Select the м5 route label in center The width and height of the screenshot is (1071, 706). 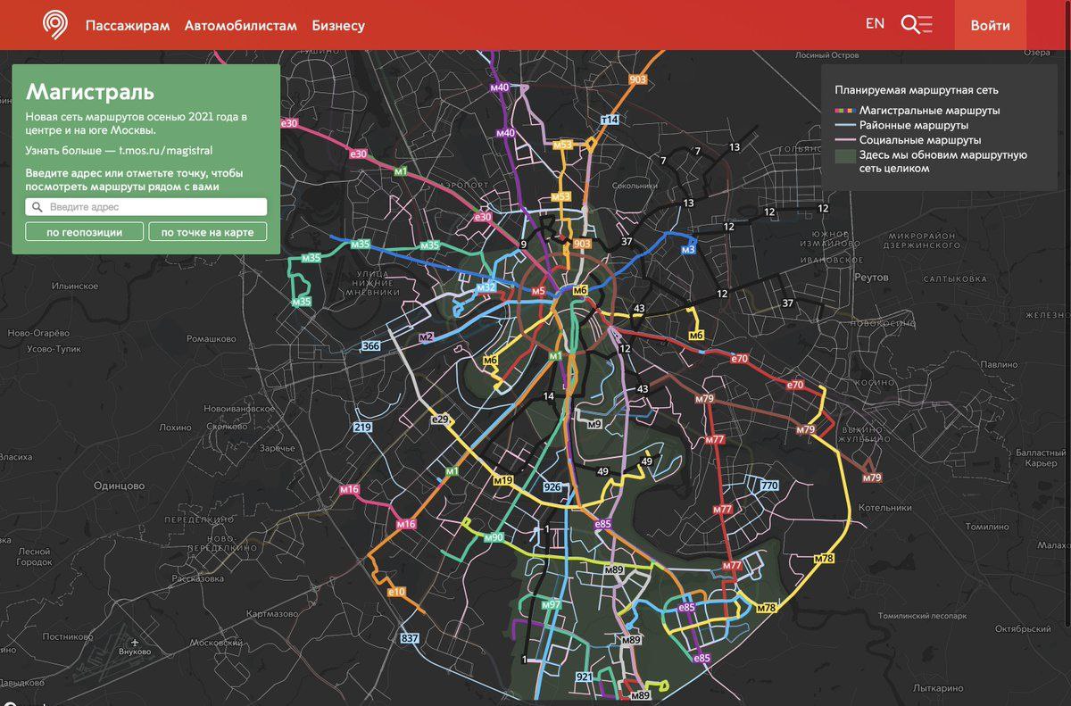[x=537, y=292]
